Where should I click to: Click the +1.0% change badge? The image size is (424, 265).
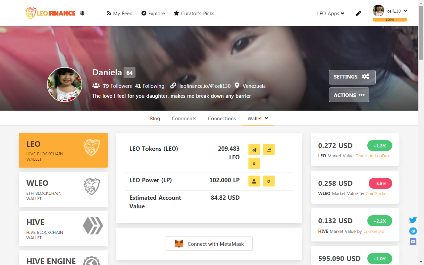380,259
